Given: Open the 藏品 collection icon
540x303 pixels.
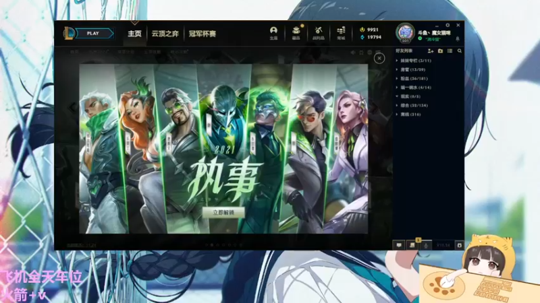Looking at the screenshot, I should coord(296,33).
